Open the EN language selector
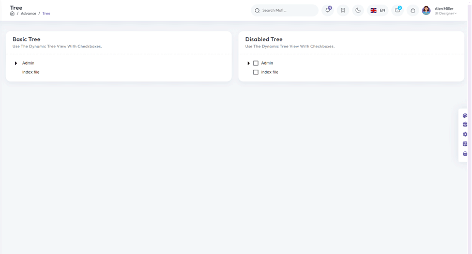472x254 pixels. pyautogui.click(x=378, y=10)
